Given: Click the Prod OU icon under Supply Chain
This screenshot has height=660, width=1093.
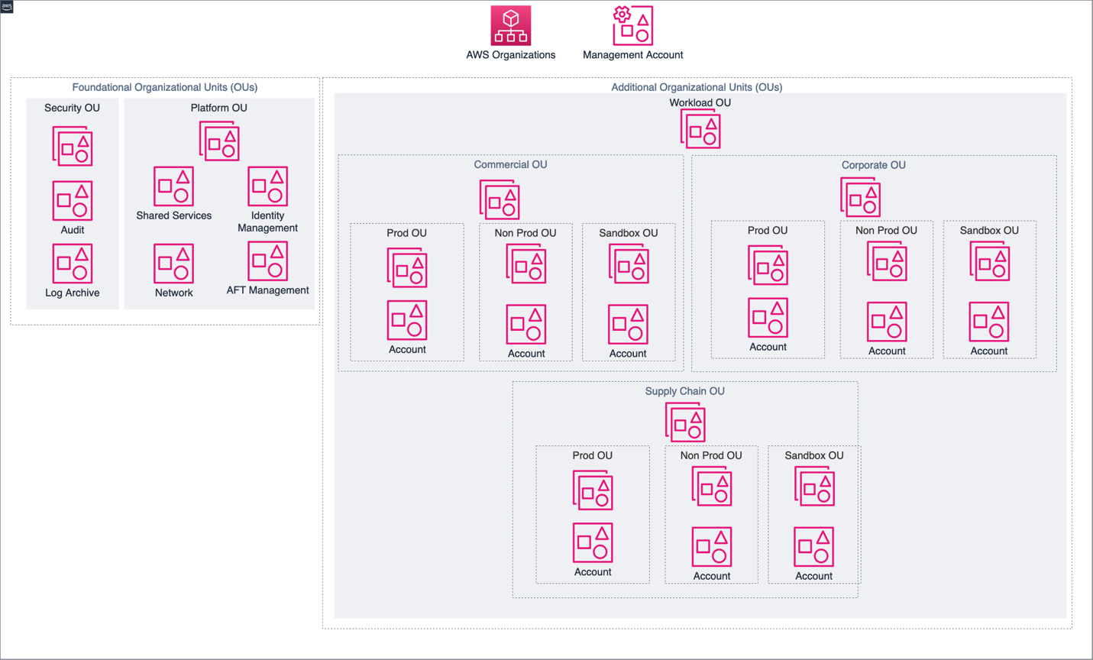Looking at the screenshot, I should click(593, 489).
